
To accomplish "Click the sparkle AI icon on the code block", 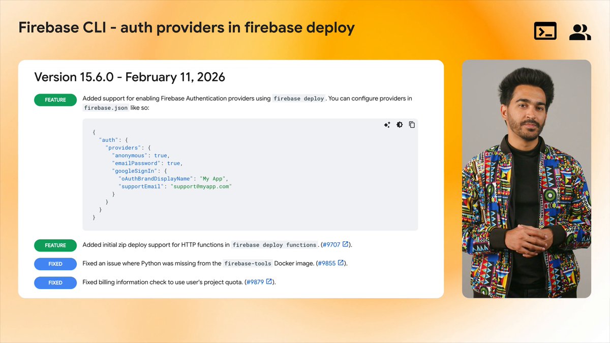I will click(387, 124).
